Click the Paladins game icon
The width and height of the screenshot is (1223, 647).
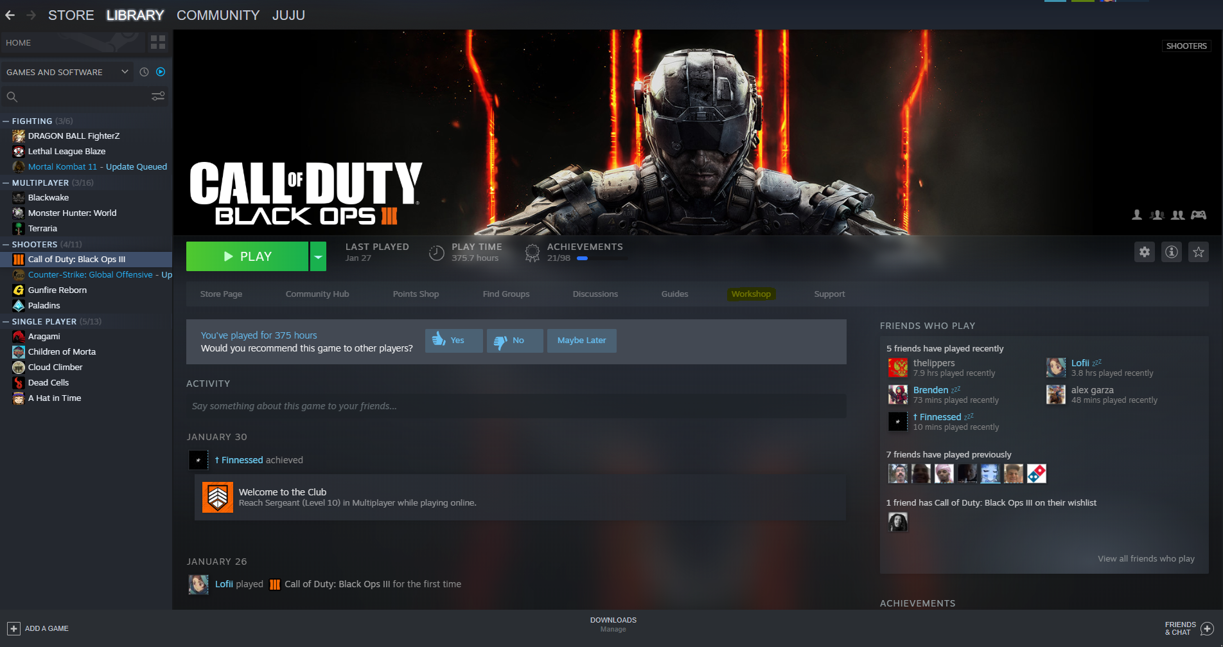[19, 305]
